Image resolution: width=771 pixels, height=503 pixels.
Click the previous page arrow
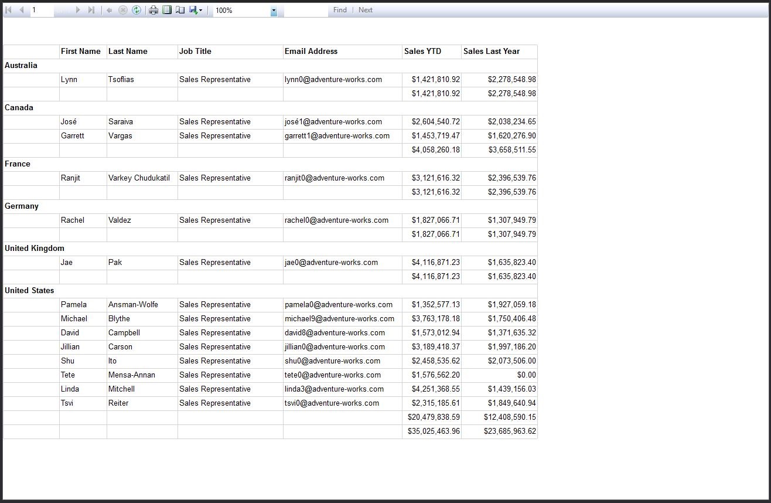pyautogui.click(x=21, y=9)
